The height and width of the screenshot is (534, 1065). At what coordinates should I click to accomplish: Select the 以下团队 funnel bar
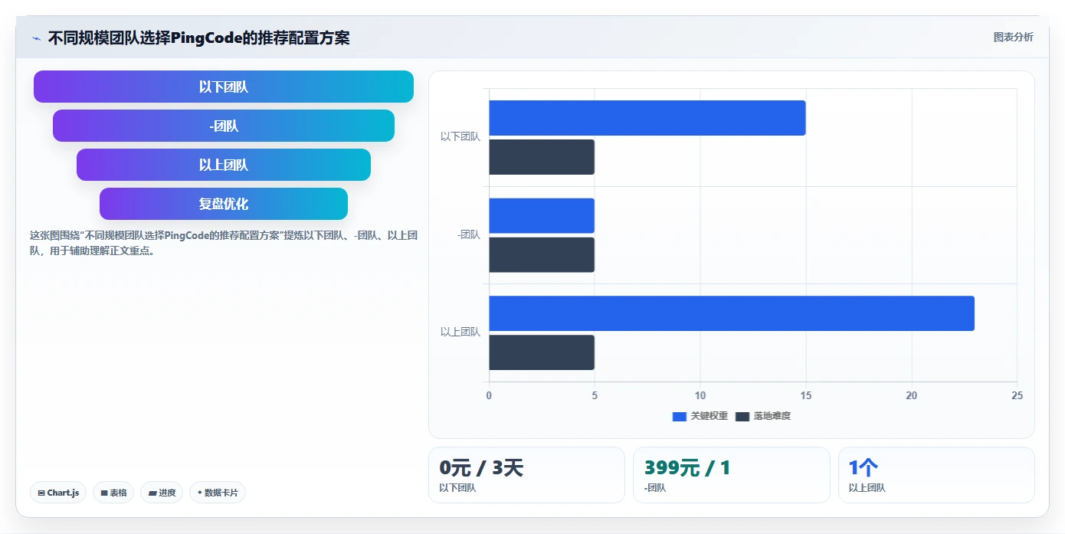pos(224,87)
